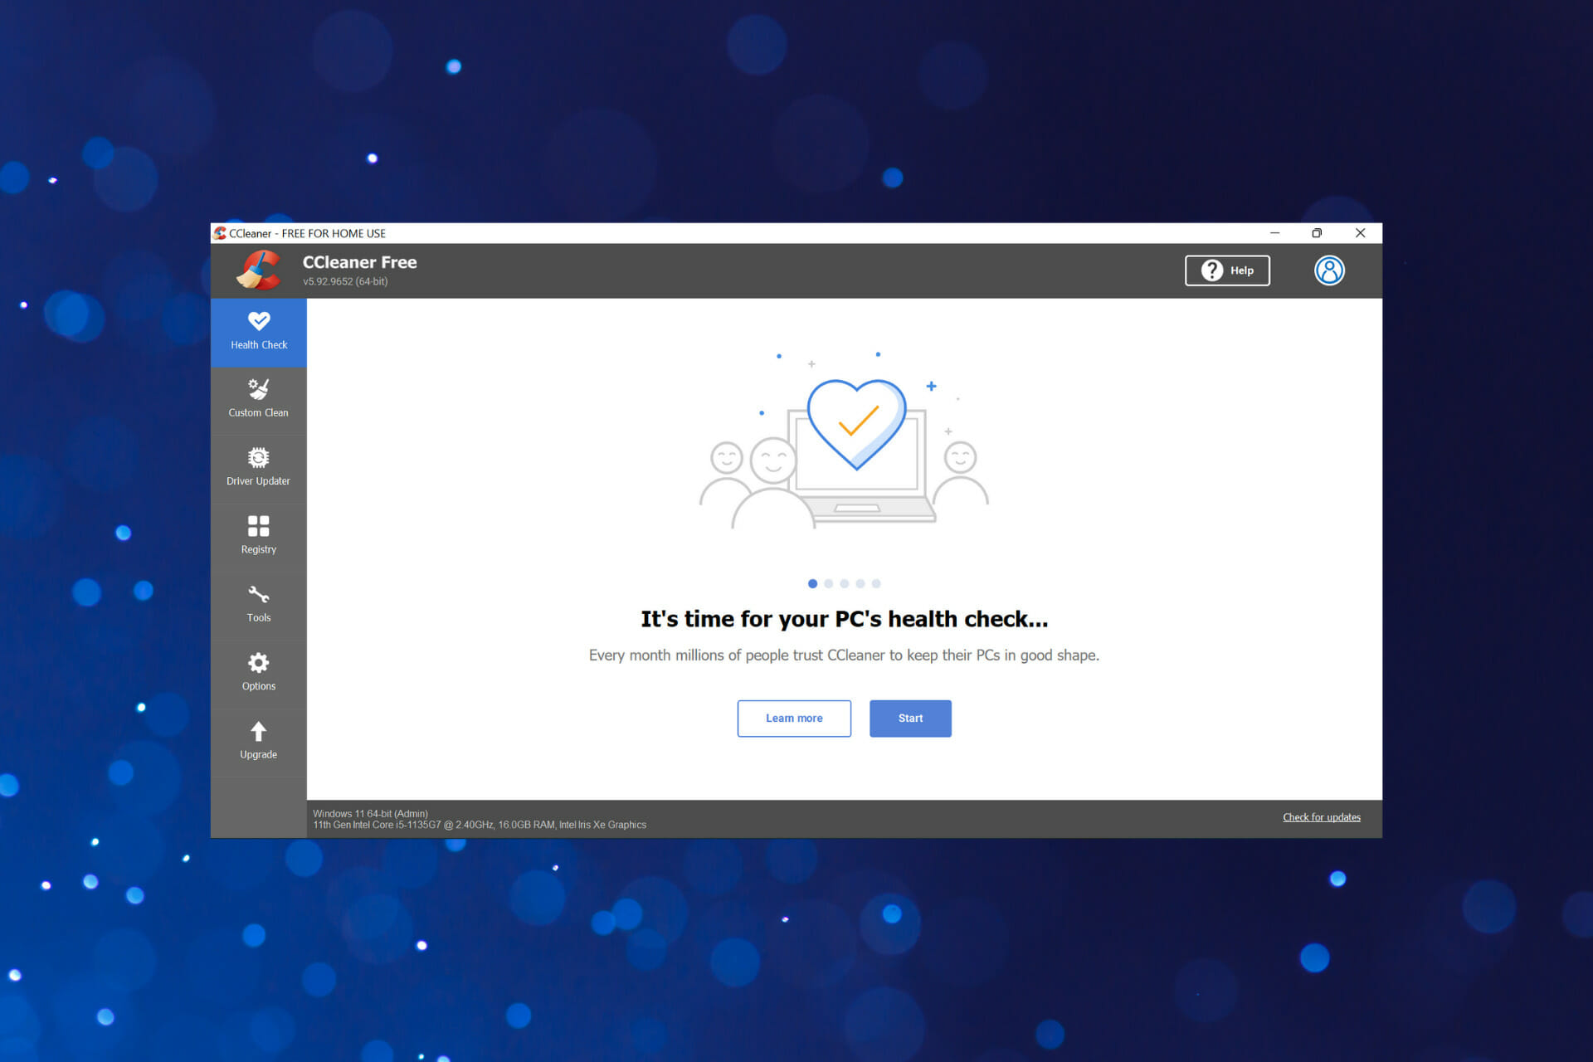Navigate to second carousel slide dot
This screenshot has width=1593, height=1062.
(830, 582)
